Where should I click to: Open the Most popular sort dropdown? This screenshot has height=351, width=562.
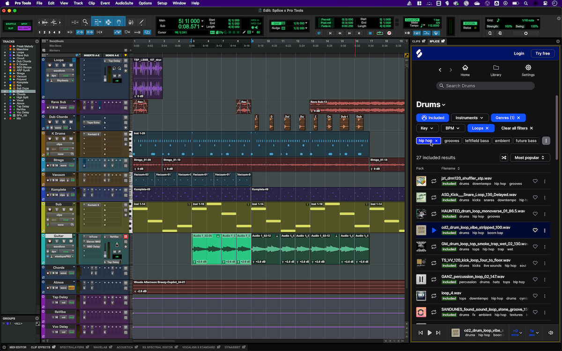pos(530,158)
